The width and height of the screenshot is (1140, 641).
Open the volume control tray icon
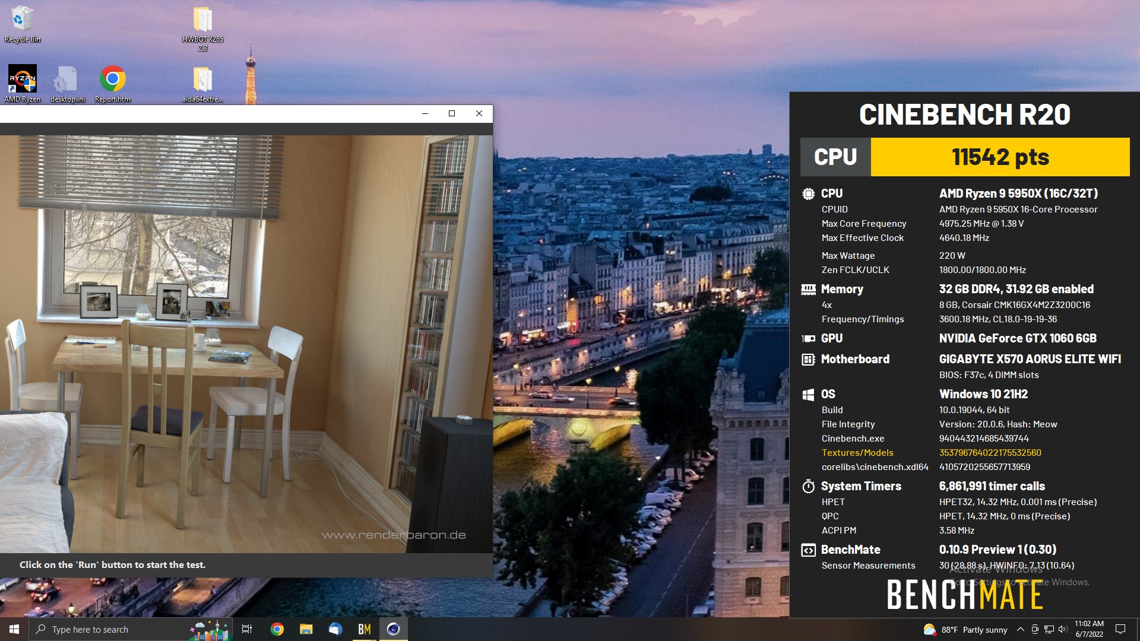tap(1063, 630)
